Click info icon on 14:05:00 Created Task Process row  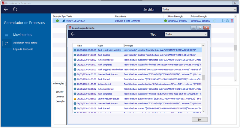[x=75, y=74]
